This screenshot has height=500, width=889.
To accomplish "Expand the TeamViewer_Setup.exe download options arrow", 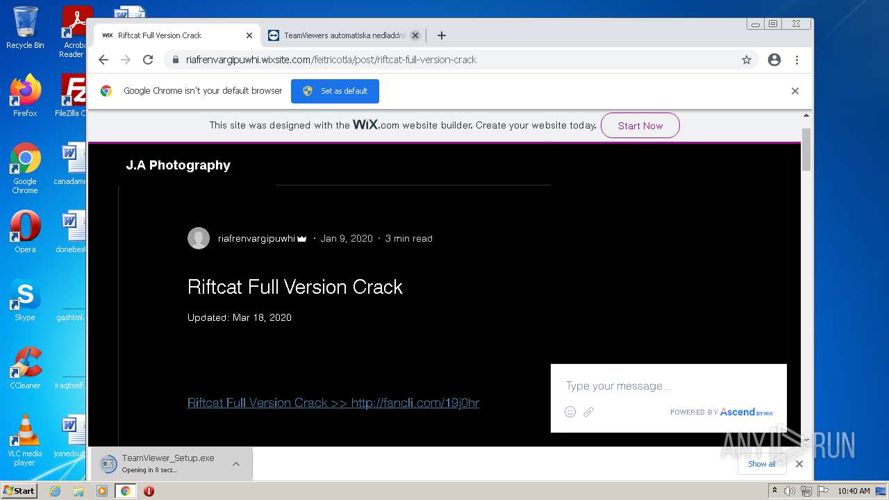I will [236, 464].
